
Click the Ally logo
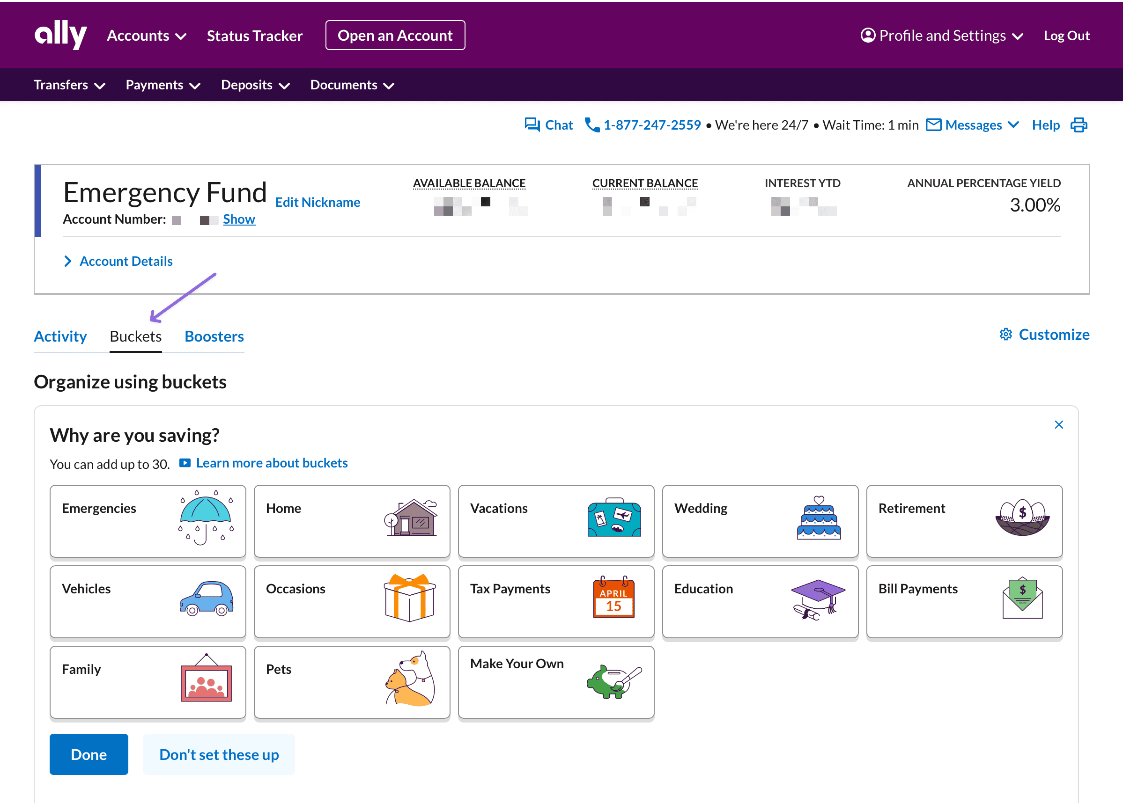coord(60,35)
